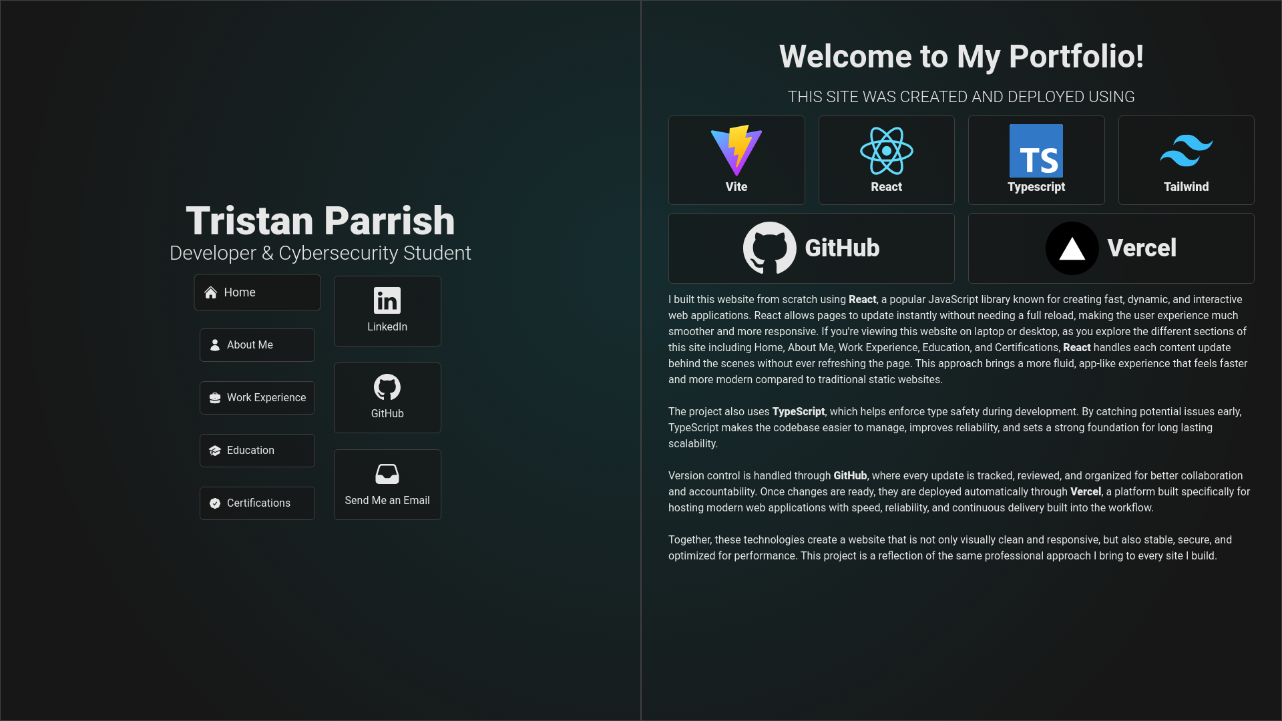Visit the GitHub profile link in the sidebar
1282x721 pixels.
click(x=387, y=398)
